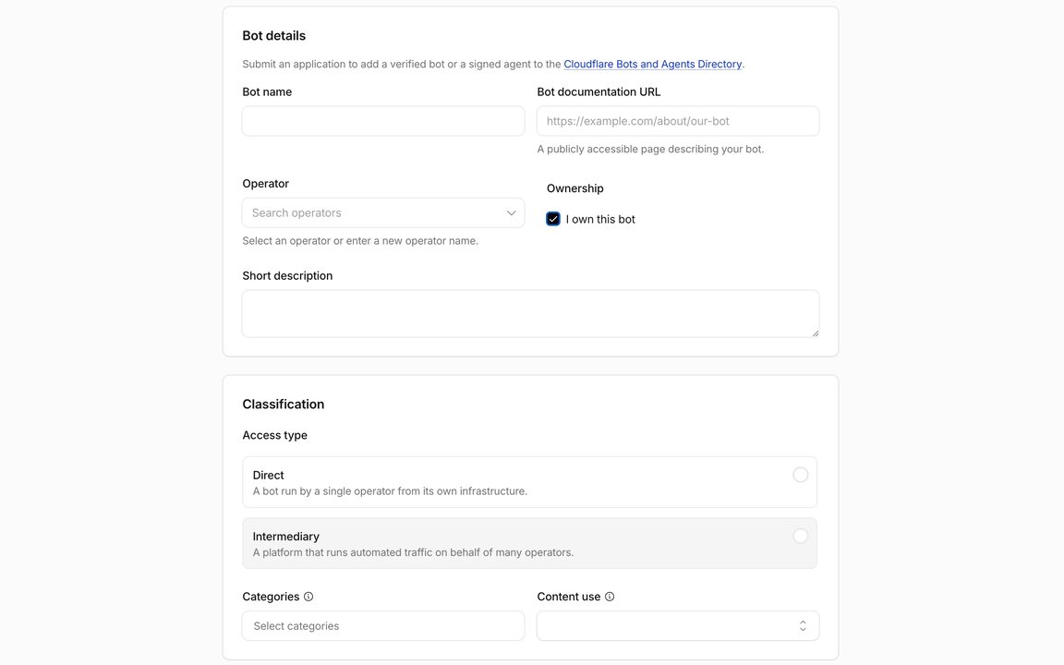Open the Search operators dropdown
Screen dimensions: 1064x665
383,213
